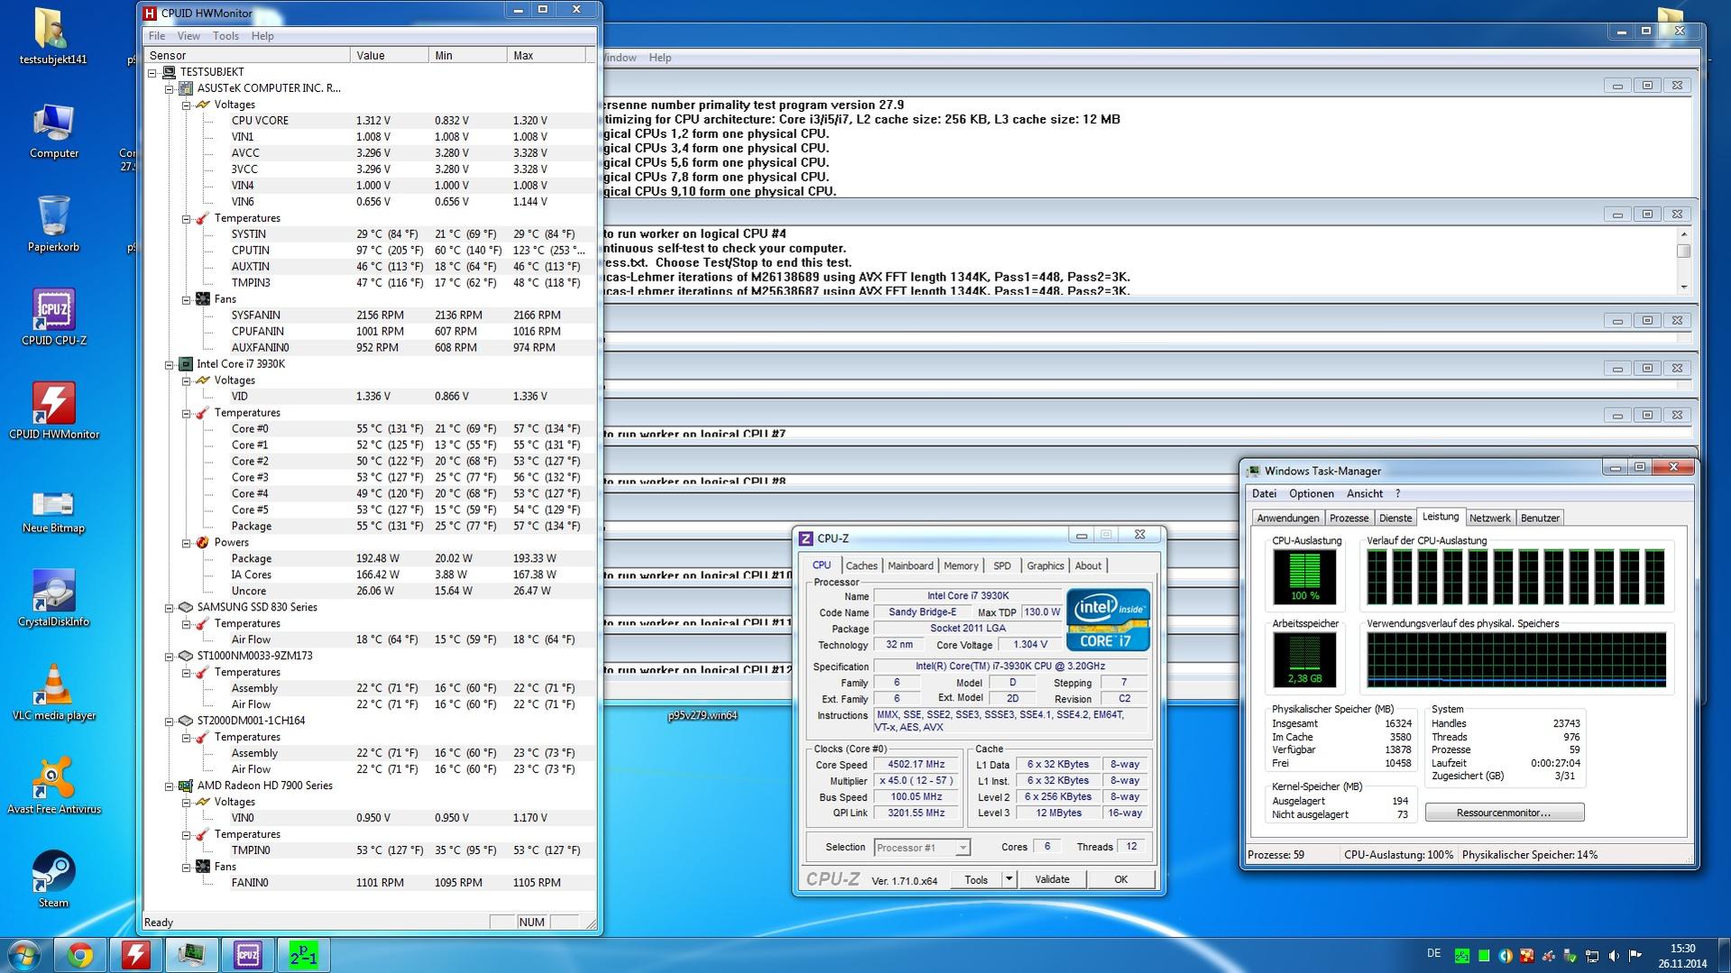Open the Prozesse tab in Task Manager
Screen dimensions: 1731x973
click(x=1349, y=519)
